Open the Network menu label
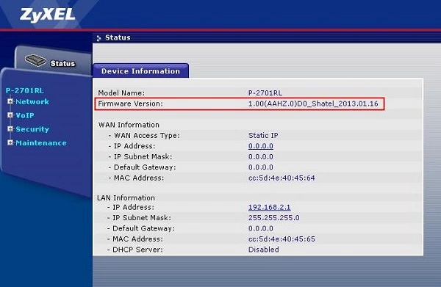This screenshot has height=287, width=441. 32,101
